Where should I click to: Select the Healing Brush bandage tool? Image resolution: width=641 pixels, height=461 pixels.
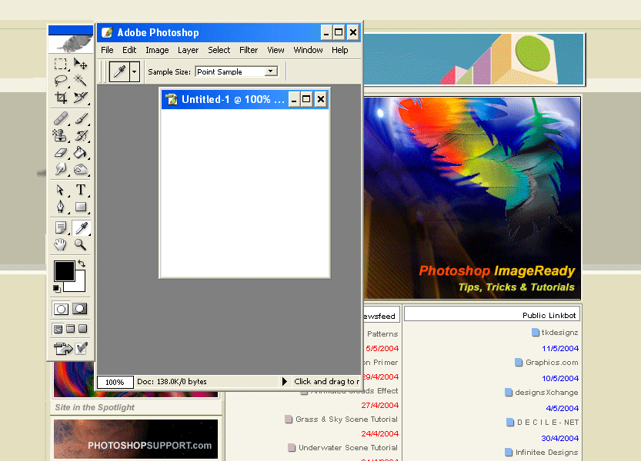pyautogui.click(x=61, y=118)
